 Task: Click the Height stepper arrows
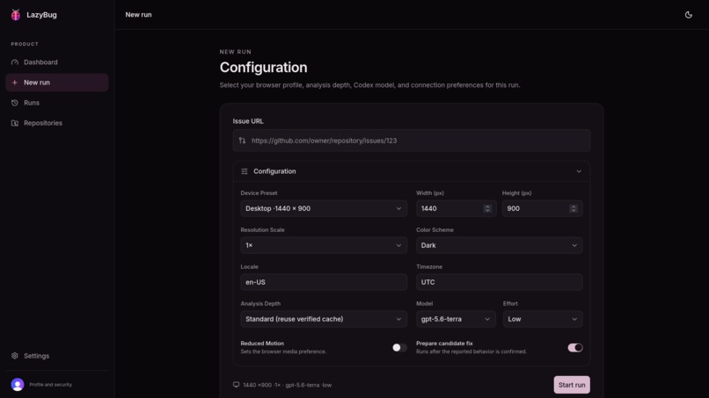click(x=574, y=208)
